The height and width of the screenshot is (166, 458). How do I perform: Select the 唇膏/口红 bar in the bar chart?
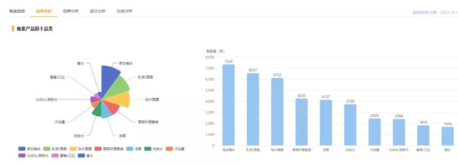(x=423, y=135)
